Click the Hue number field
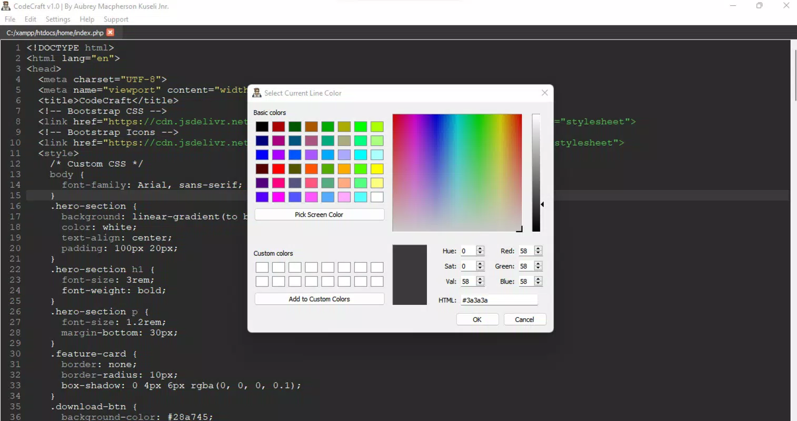This screenshot has width=797, height=421. point(468,251)
